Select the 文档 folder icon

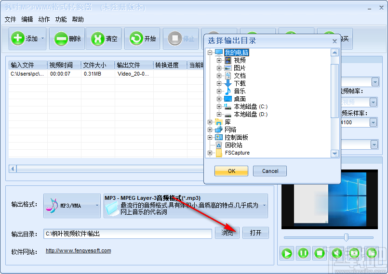click(228, 76)
